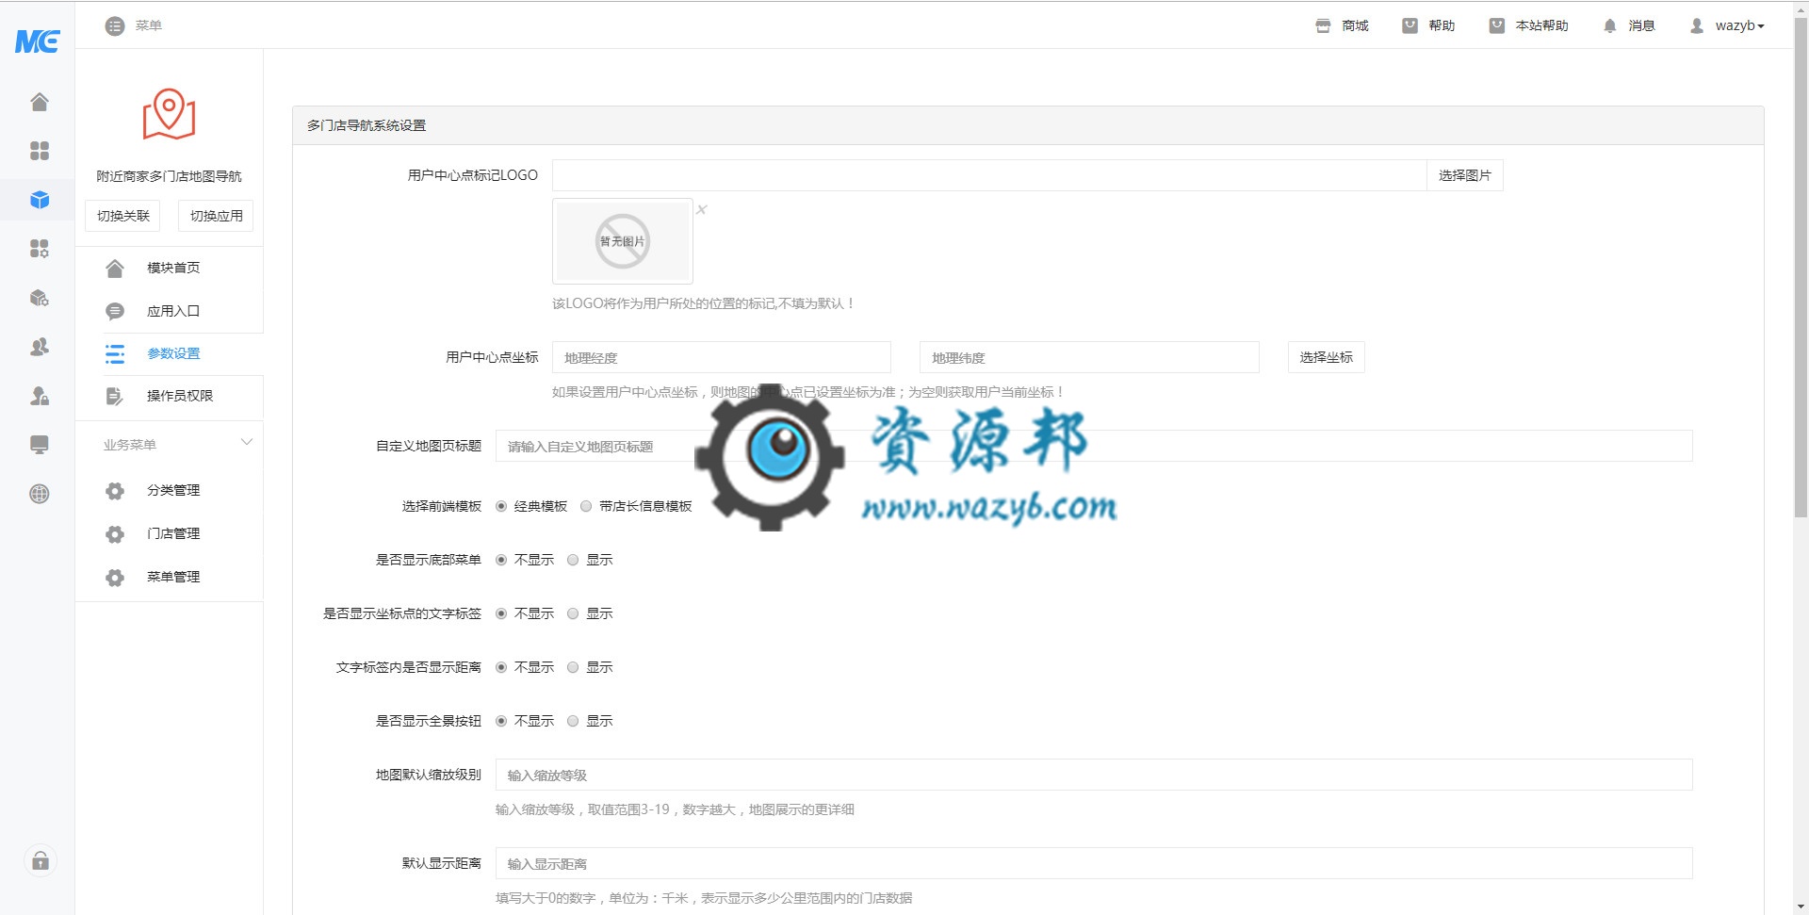Screen dimensions: 1809x915
Task: Open the 帮助 link in top bar
Action: coord(1428,26)
